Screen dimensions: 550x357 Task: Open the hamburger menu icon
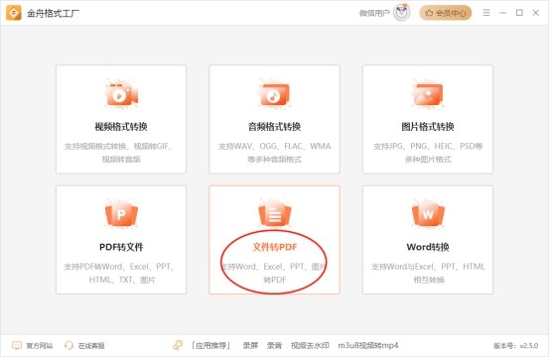coord(486,13)
